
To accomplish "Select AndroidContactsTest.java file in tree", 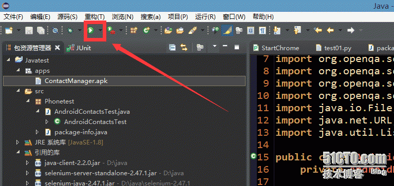I will [92, 112].
